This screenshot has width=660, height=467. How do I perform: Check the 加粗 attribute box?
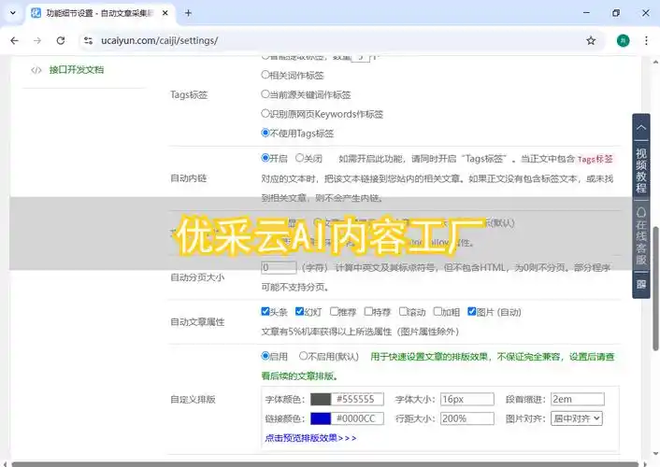pos(438,311)
